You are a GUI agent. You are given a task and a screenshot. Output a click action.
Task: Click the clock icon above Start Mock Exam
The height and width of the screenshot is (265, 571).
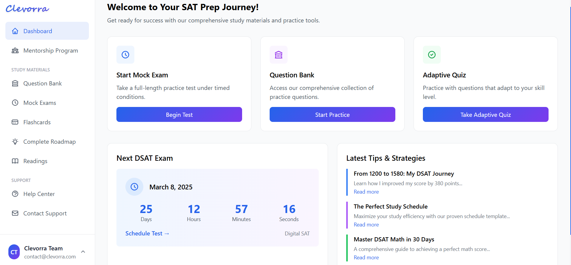125,55
